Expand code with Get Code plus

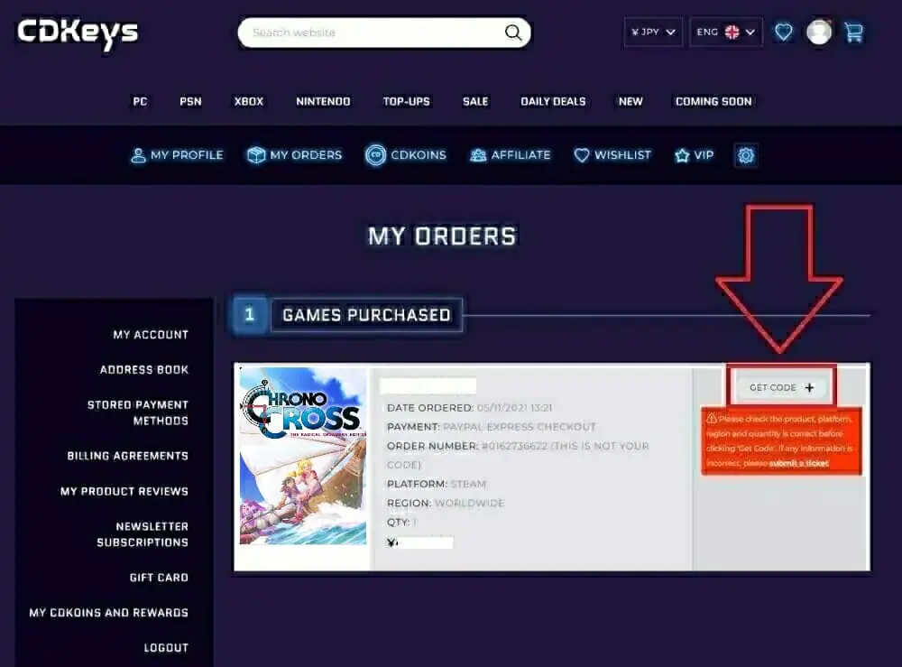click(x=782, y=387)
